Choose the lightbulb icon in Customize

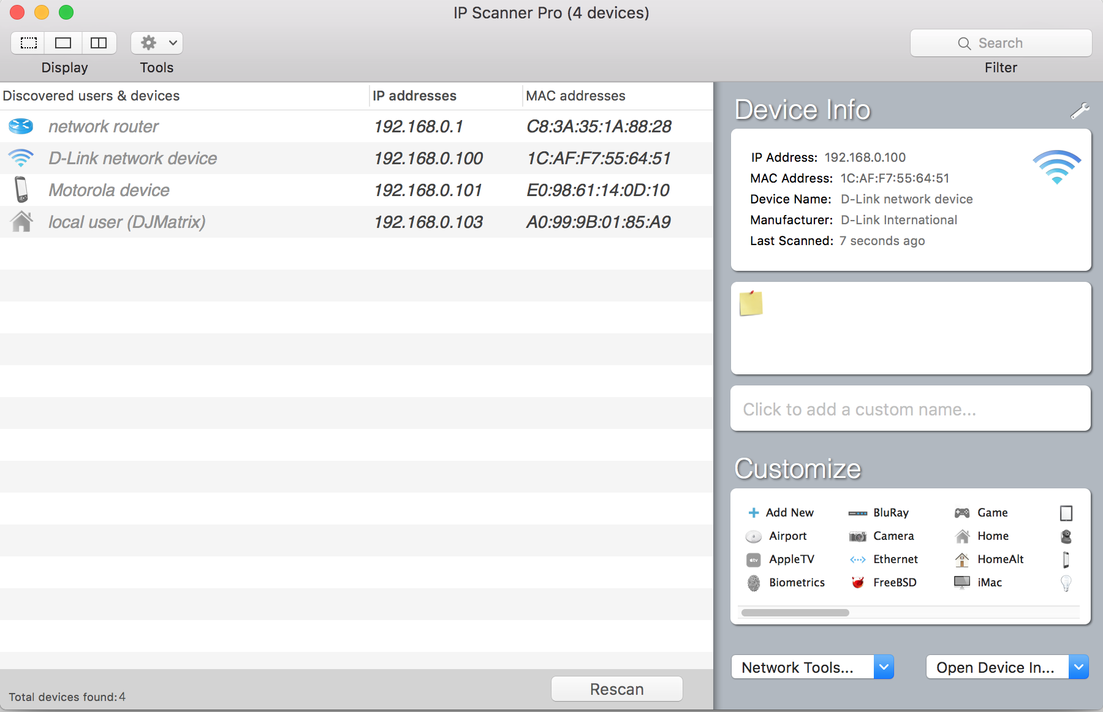1066,583
